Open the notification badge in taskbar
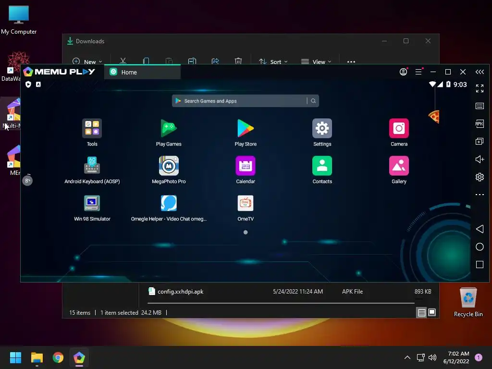The height and width of the screenshot is (369, 492). (x=478, y=357)
